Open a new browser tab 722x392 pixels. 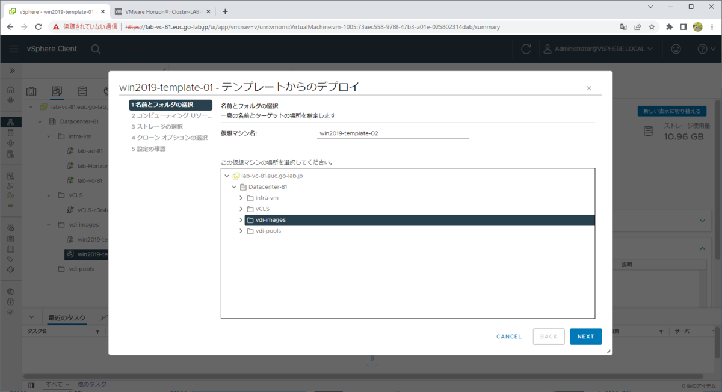[225, 11]
